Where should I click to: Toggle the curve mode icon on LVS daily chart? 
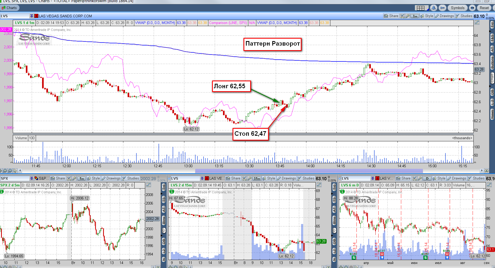489,185
